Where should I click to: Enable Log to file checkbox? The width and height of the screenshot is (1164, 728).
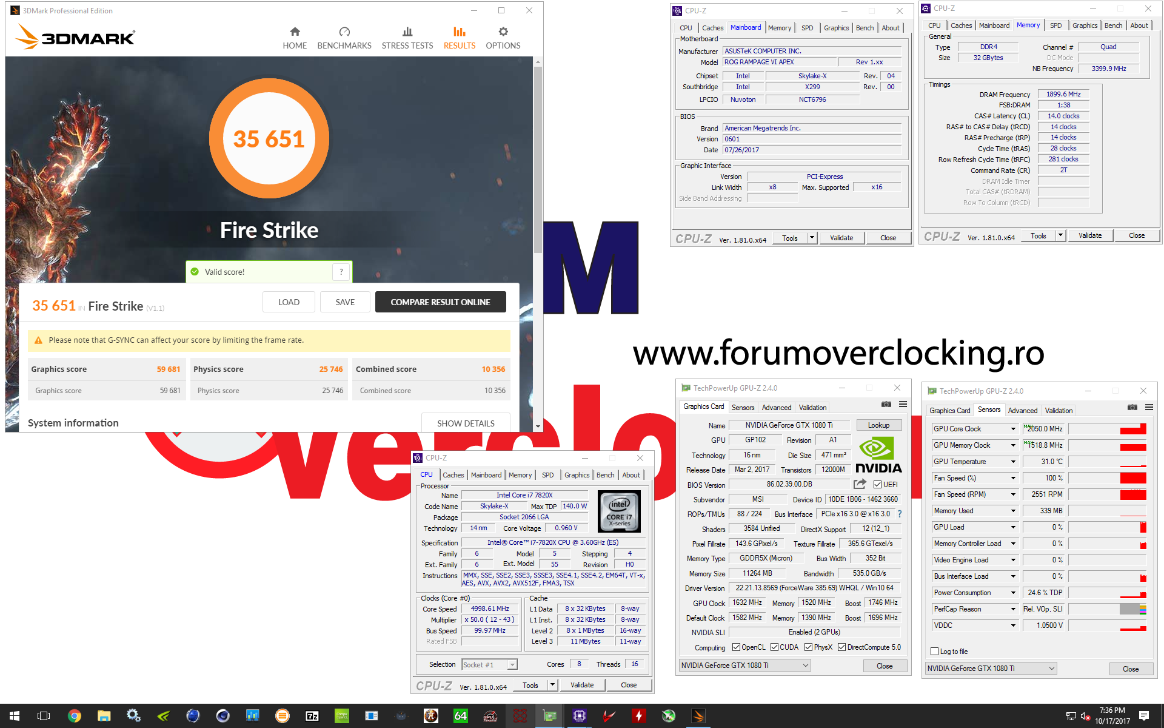coord(934,652)
